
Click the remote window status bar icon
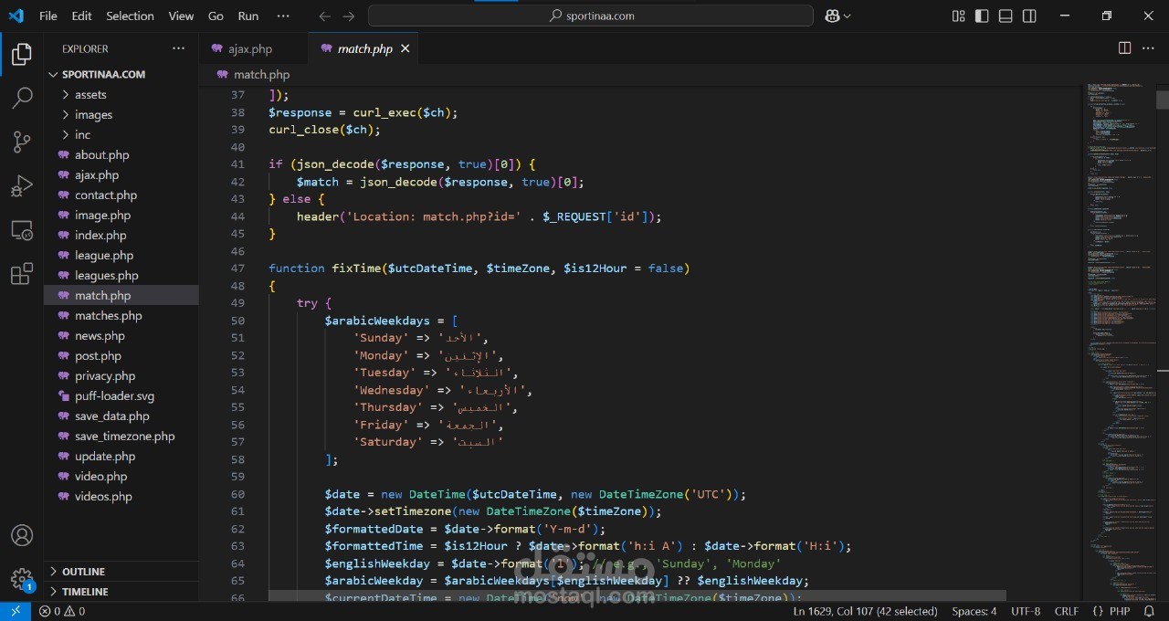(x=16, y=611)
